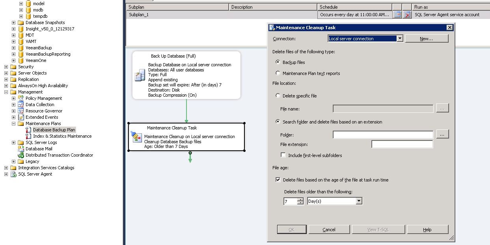Click the SQL Server Logs folder icon
490x245 pixels.
(x=21, y=142)
